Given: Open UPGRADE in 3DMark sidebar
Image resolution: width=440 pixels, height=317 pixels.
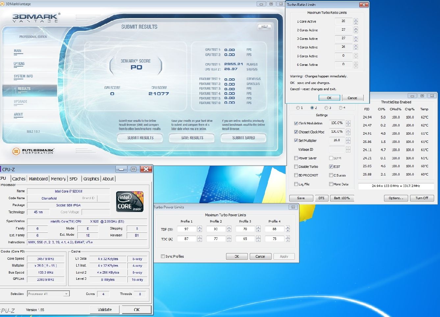Looking at the screenshot, I should (x=20, y=102).
